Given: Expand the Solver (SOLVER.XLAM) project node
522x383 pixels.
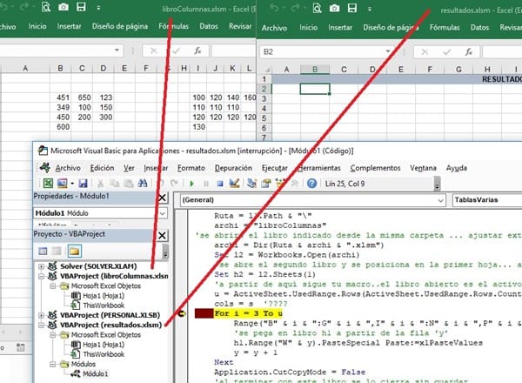Looking at the screenshot, I should coord(41,266).
